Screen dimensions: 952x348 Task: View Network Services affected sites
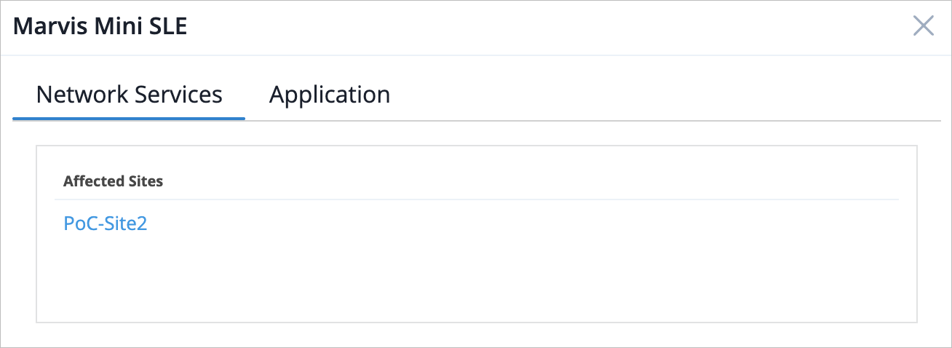point(129,95)
